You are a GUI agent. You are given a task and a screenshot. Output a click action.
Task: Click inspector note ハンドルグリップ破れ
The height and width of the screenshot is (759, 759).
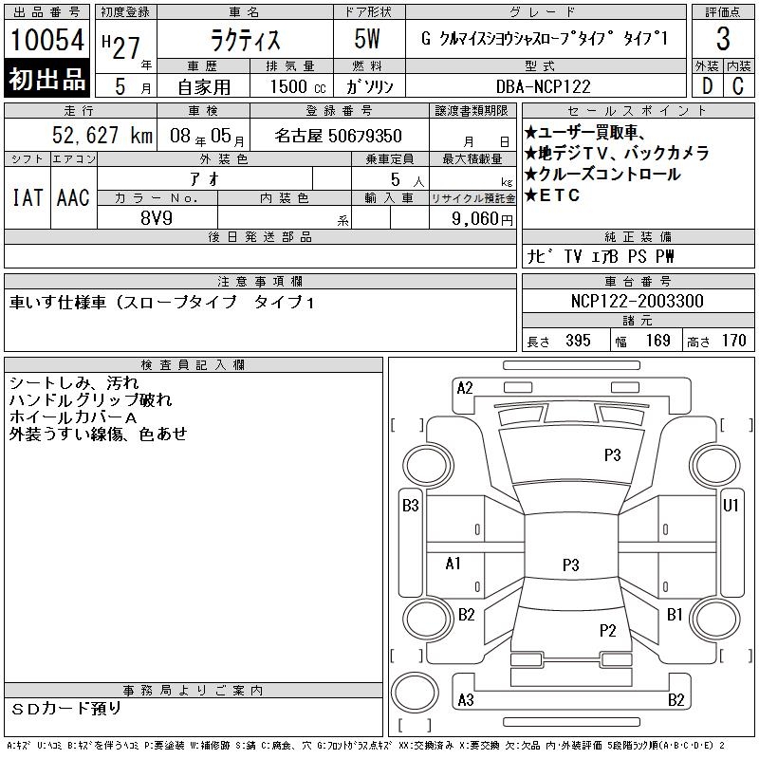[x=90, y=399]
